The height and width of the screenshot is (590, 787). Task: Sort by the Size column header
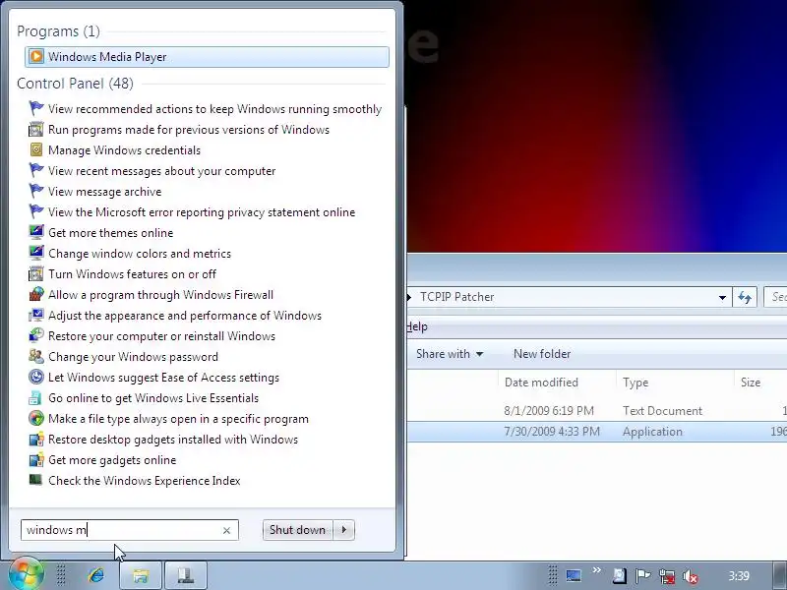759,383
